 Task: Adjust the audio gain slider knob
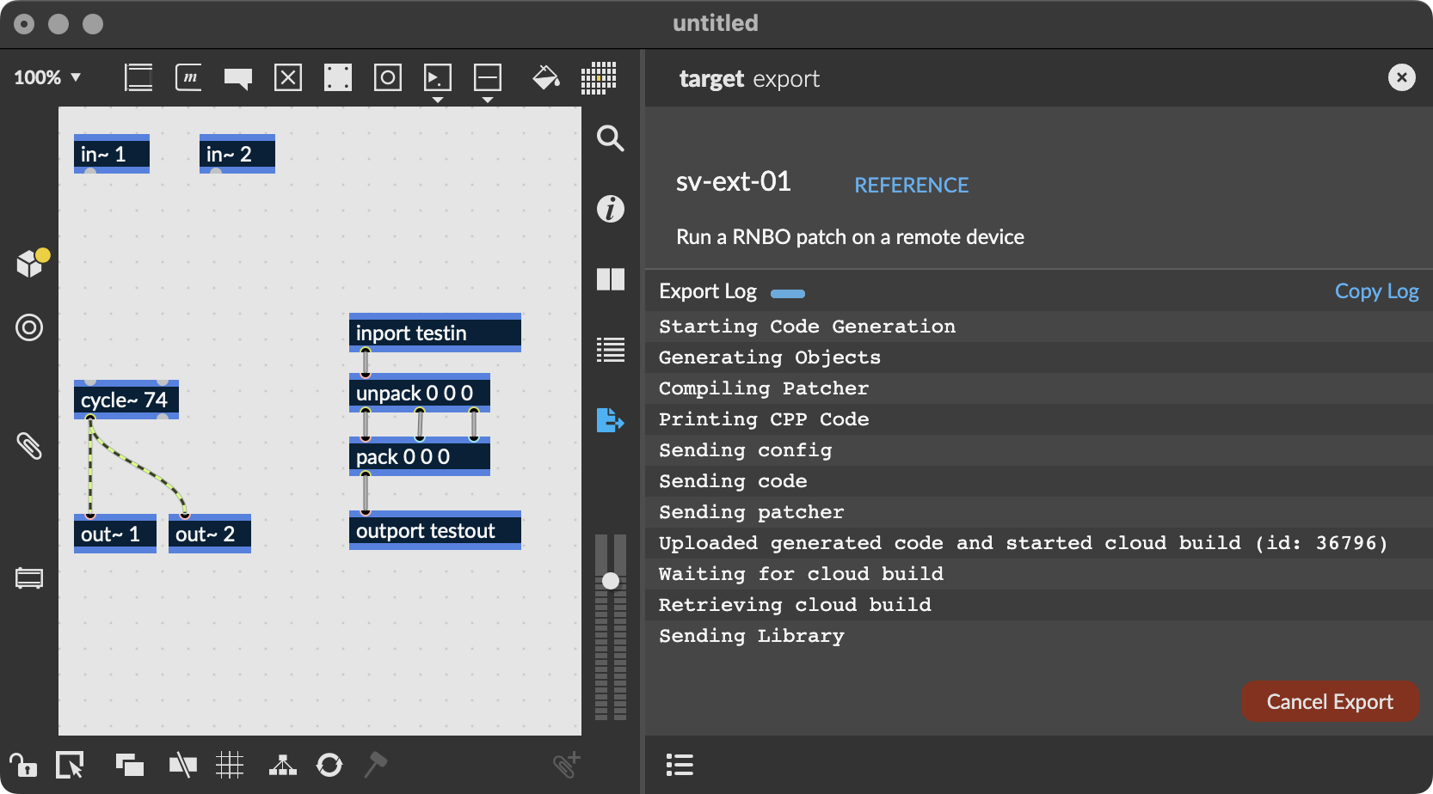(x=611, y=581)
